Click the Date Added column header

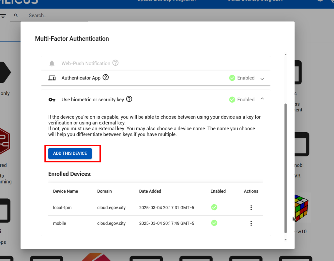click(150, 191)
